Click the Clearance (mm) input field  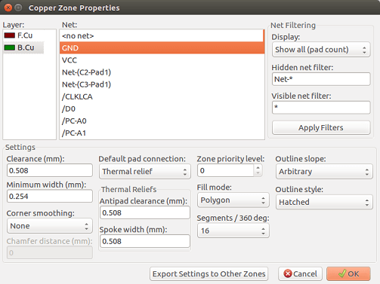click(x=50, y=170)
